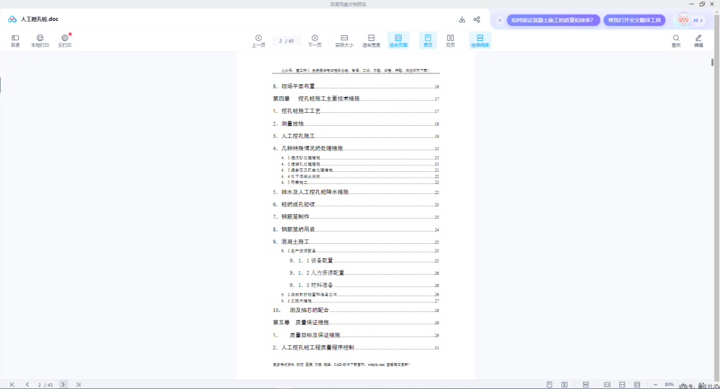The height and width of the screenshot is (389, 720).
Task: Click TOC entry 7. 钢筋笼制作
Action: (x=356, y=216)
